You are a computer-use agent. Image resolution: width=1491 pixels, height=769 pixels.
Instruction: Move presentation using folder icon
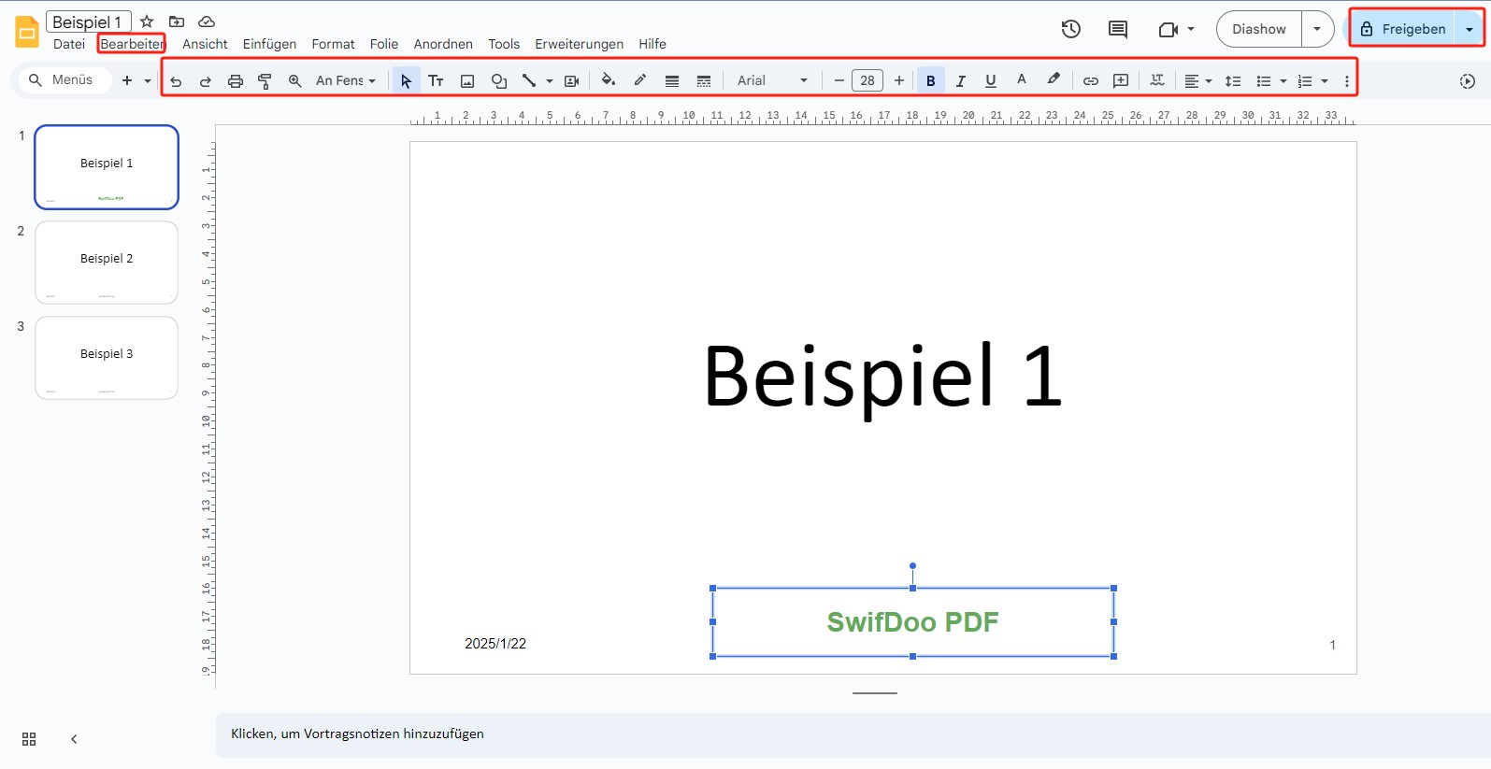[x=177, y=21]
